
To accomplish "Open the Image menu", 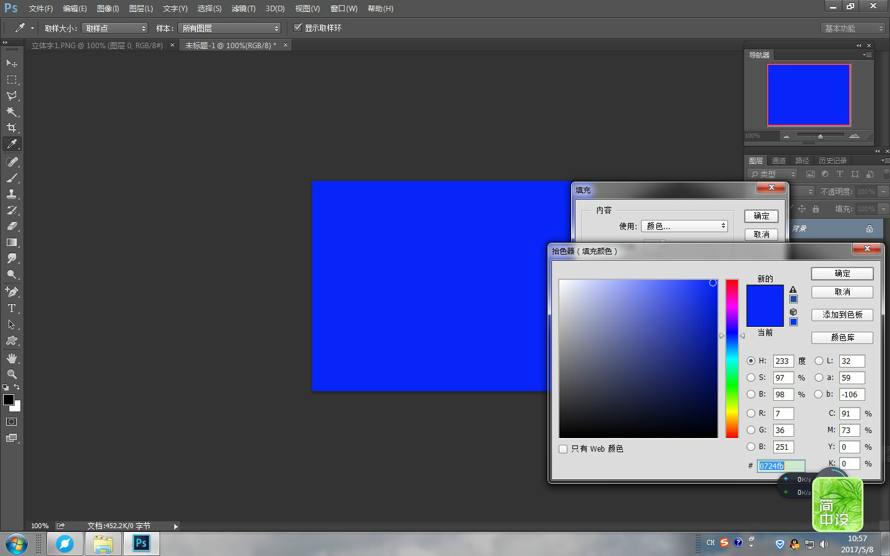I will click(x=108, y=9).
